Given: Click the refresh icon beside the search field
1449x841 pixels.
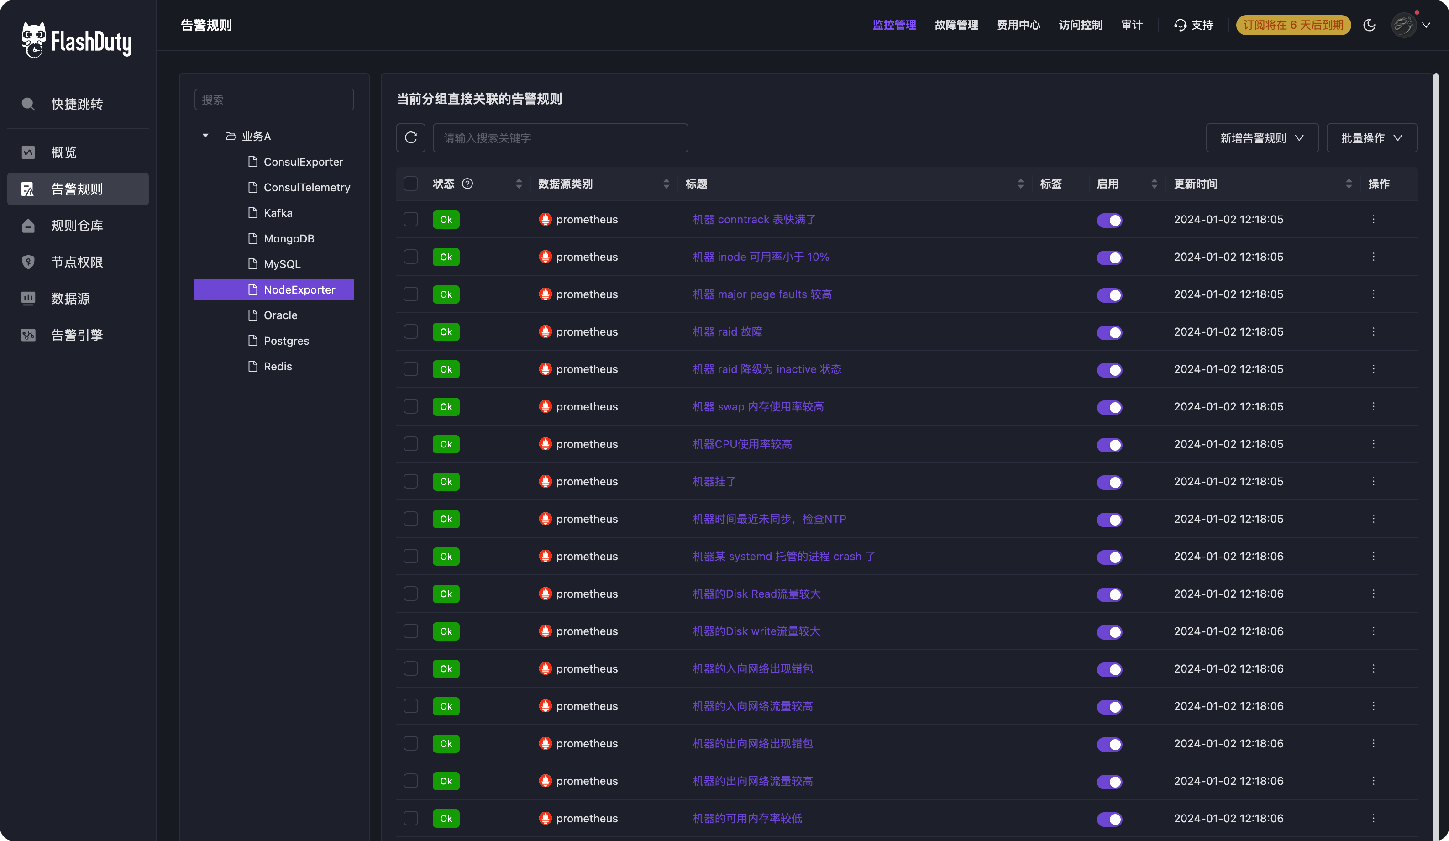Looking at the screenshot, I should point(410,138).
